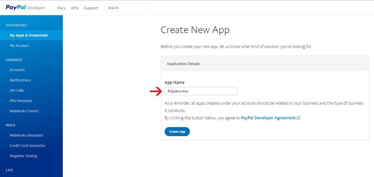The image size is (374, 177).
Task: Open the Support menu item
Action: coord(91,8)
